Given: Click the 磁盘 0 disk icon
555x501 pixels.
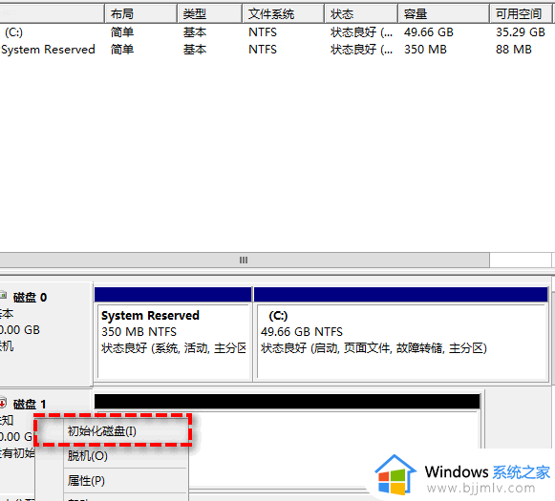Looking at the screenshot, I should 3,295.
